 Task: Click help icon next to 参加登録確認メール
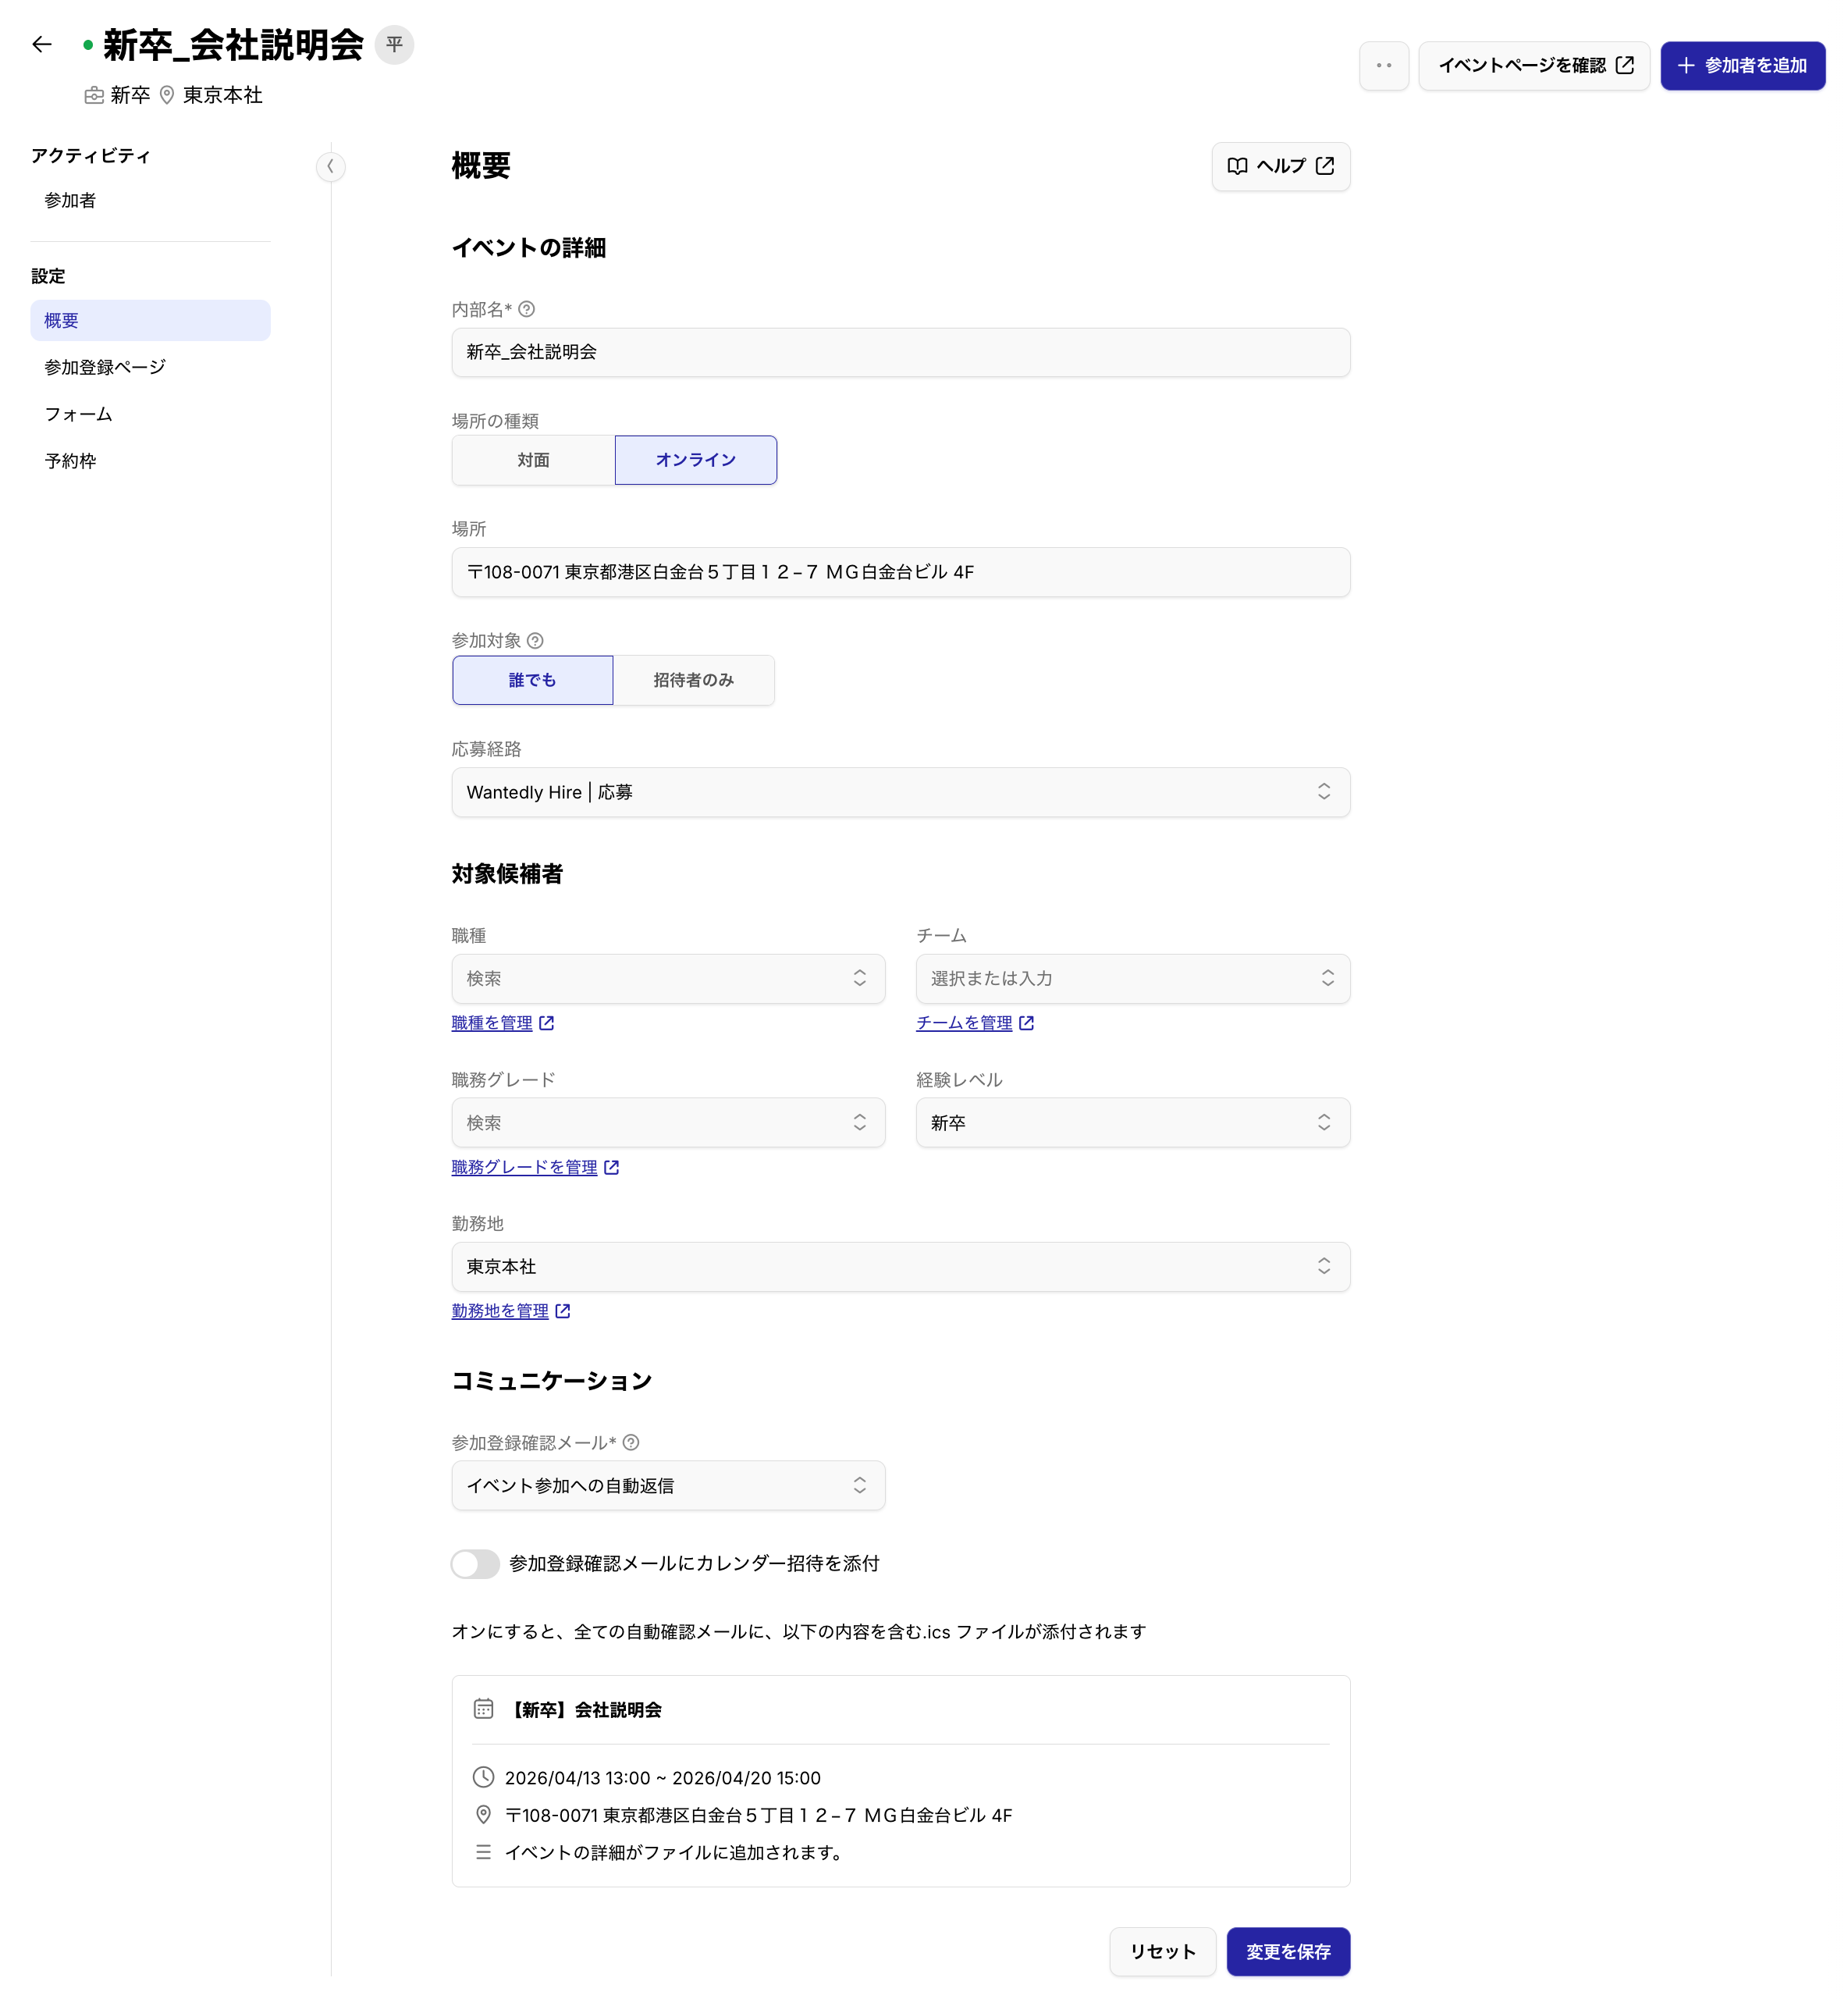[631, 1442]
